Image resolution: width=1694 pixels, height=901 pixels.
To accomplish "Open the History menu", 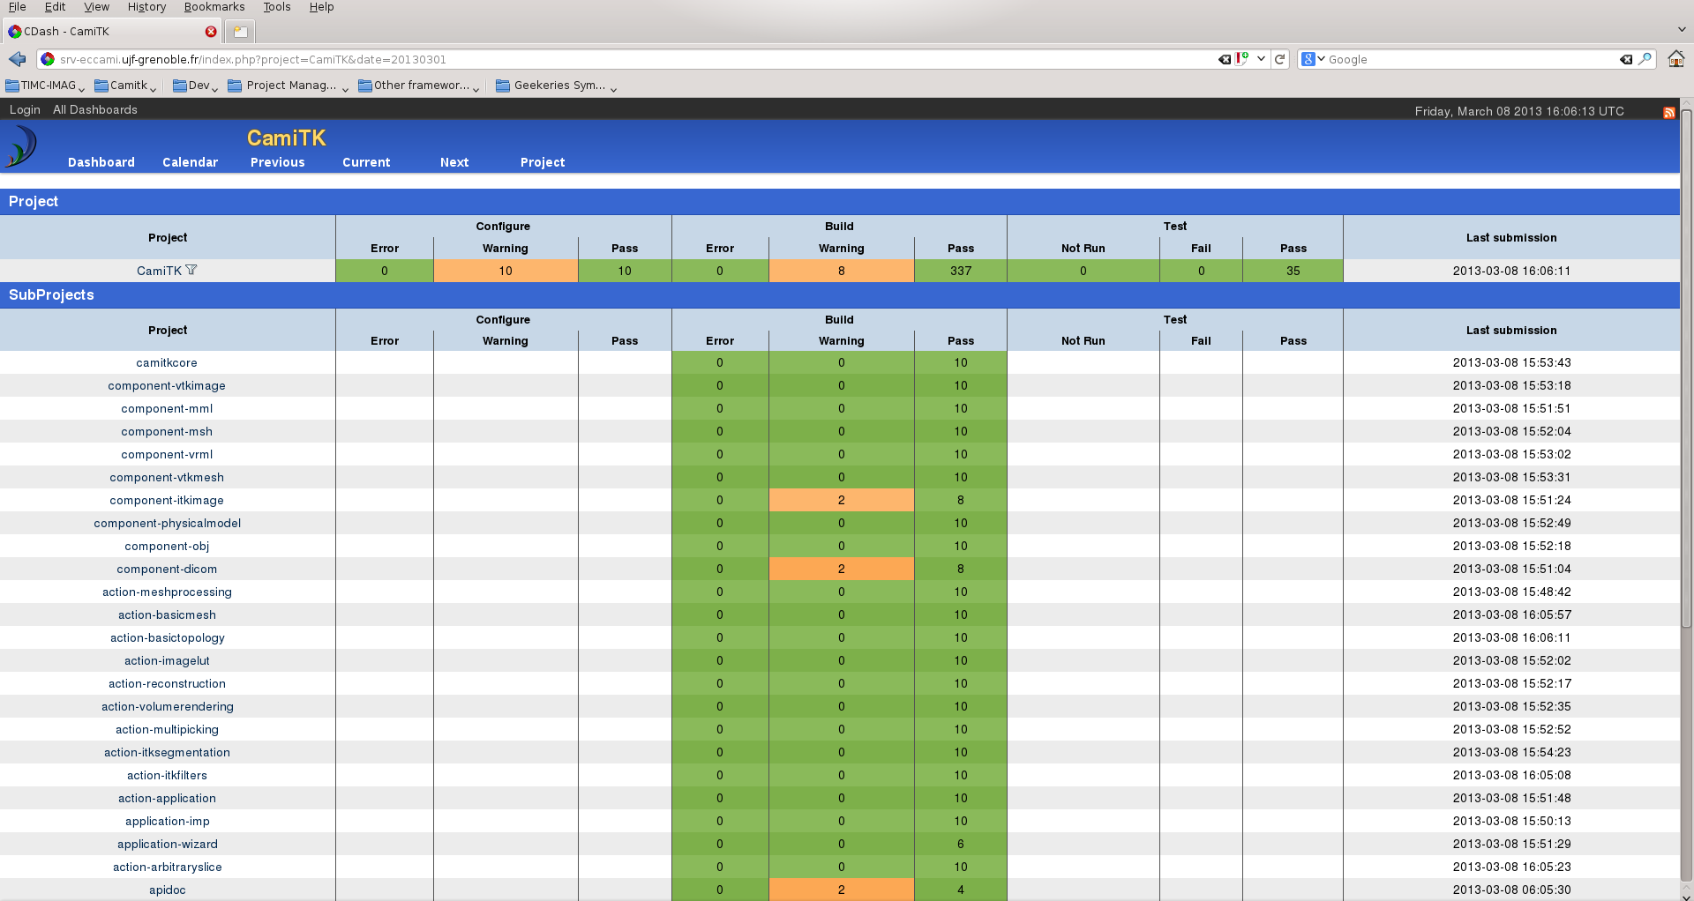I will (x=146, y=7).
